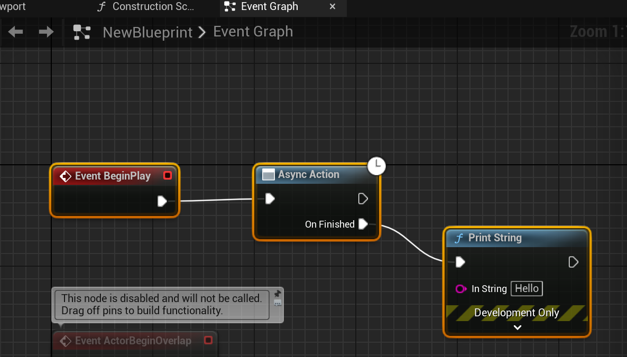The image size is (627, 357).
Task: Click Print String execution input pin
Action: click(x=460, y=262)
